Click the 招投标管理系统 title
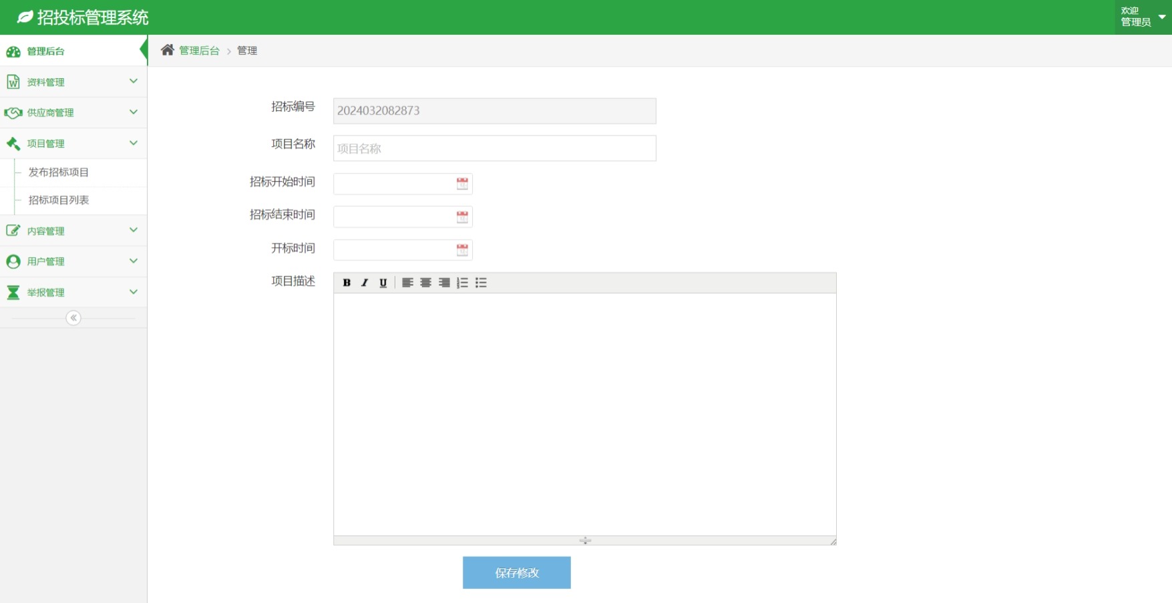 coord(93,17)
